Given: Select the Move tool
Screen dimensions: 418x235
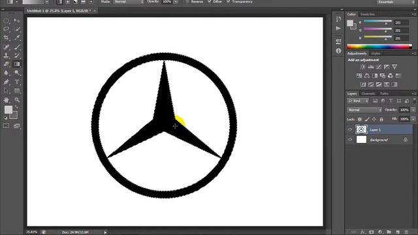Looking at the screenshot, I should pyautogui.click(x=17, y=20).
